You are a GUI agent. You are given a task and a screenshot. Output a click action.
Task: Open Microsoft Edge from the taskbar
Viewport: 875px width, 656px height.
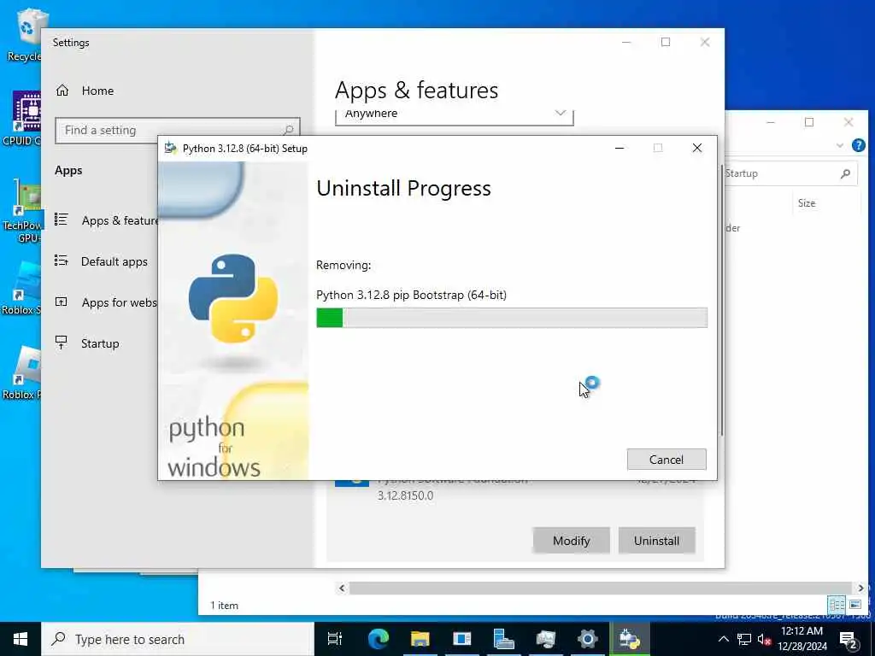378,639
